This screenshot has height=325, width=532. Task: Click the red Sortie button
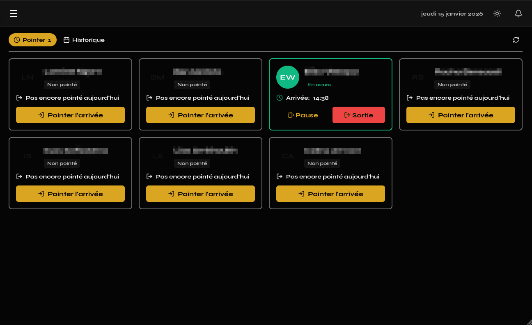[x=358, y=115]
